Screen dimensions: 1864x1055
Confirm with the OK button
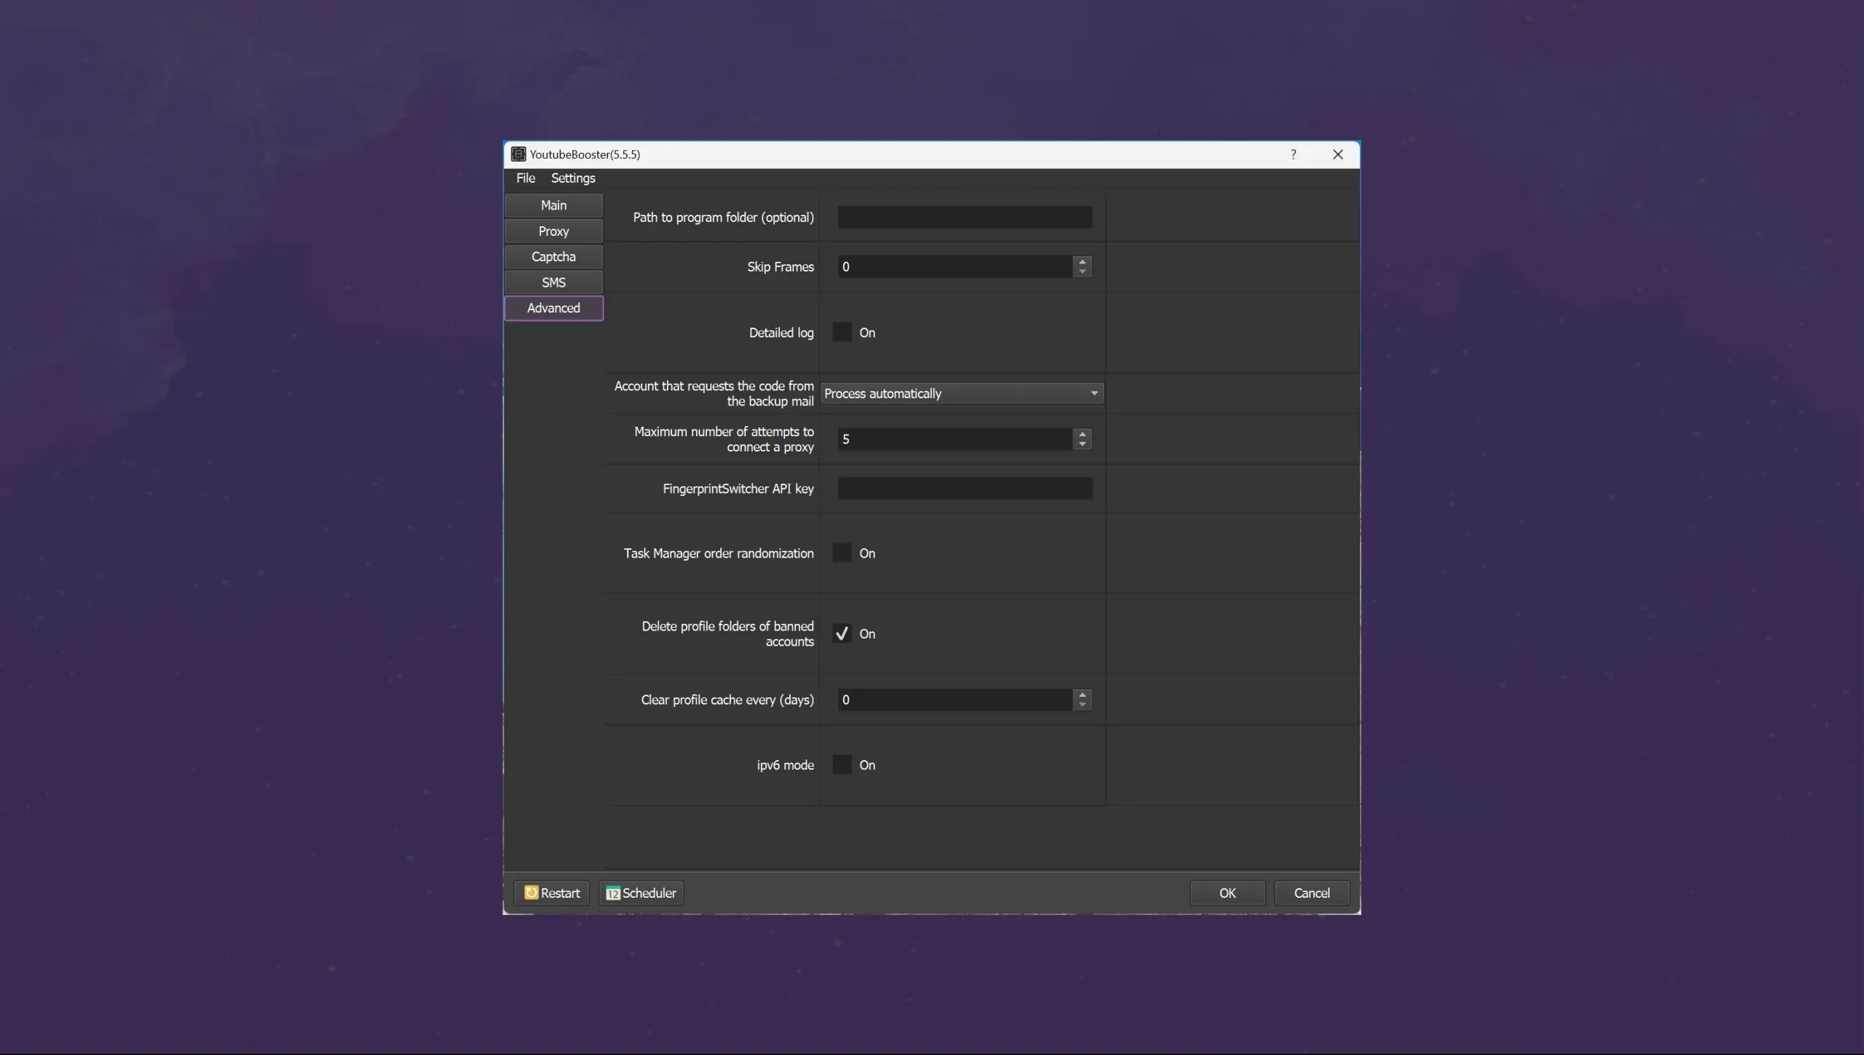click(1228, 893)
